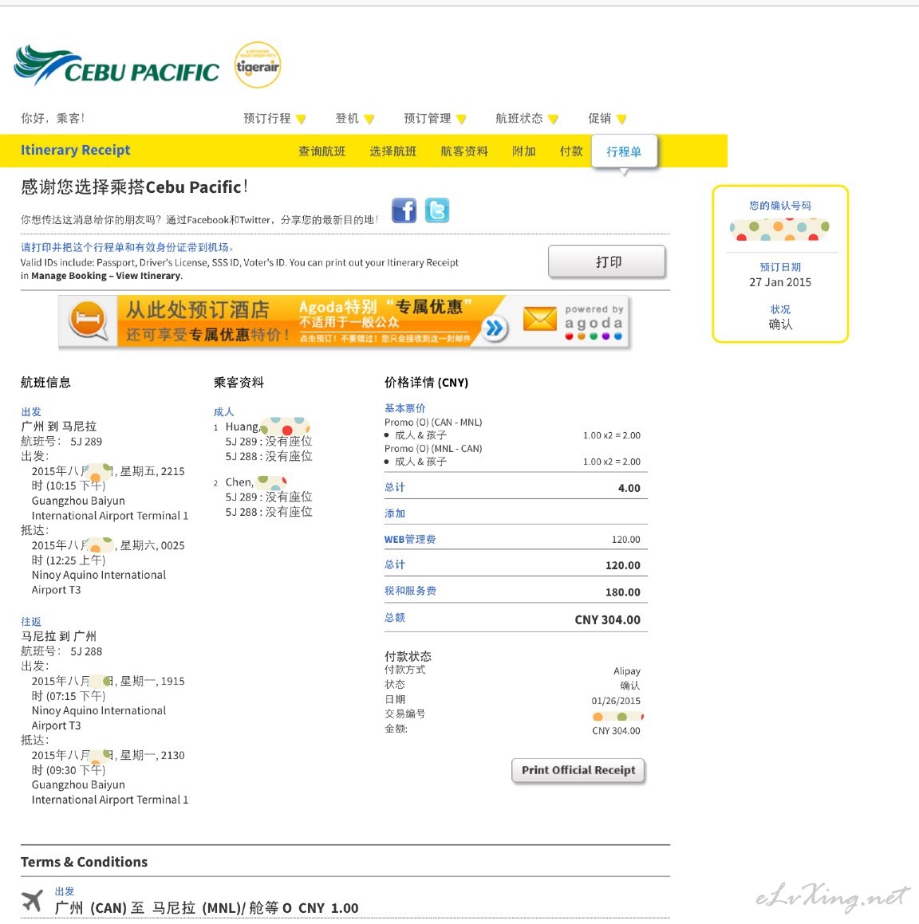Click 您的确认号码 heading in side box
The width and height of the screenshot is (919, 924).
pyautogui.click(x=780, y=206)
